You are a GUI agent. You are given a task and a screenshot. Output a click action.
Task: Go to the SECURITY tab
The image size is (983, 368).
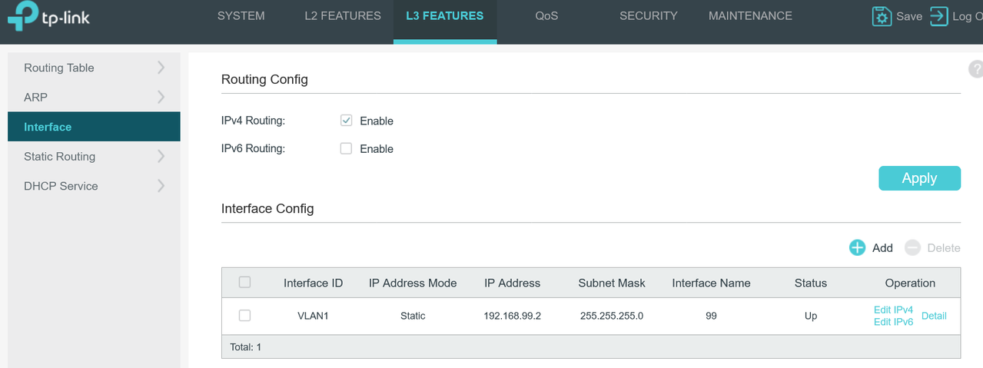click(x=649, y=16)
